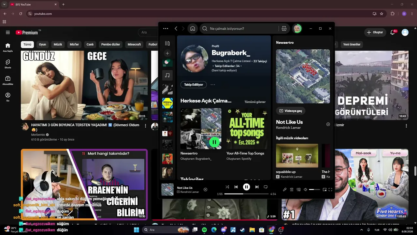Open Chrome extensions puzzle icon
Screen dimensions: 417x235
(393, 14)
